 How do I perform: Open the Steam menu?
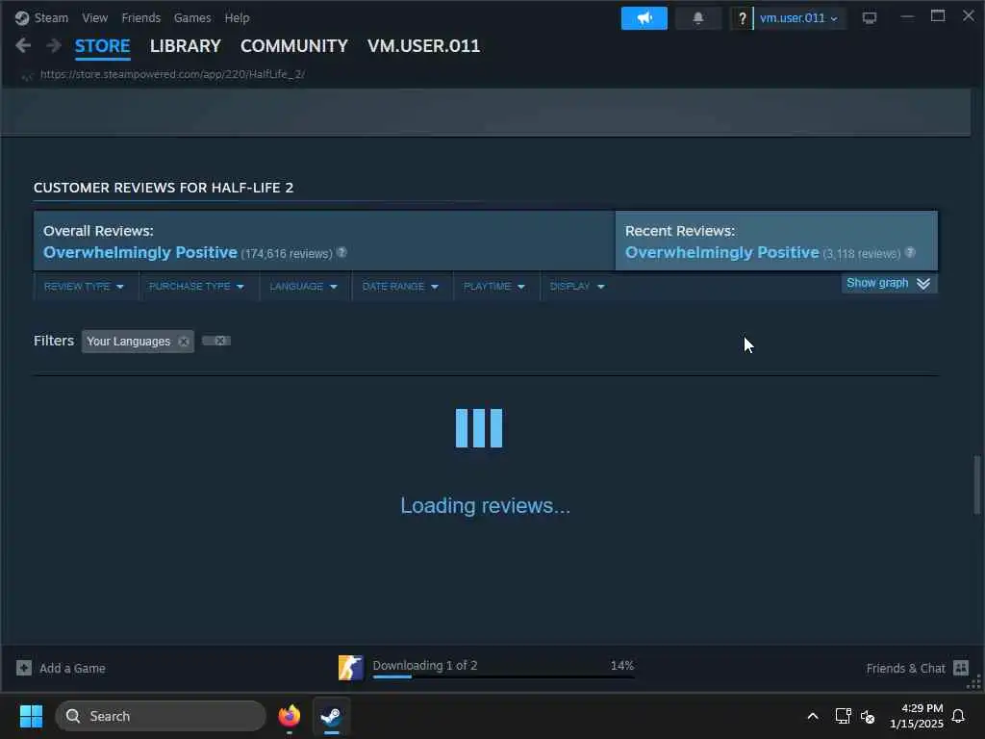(x=51, y=17)
